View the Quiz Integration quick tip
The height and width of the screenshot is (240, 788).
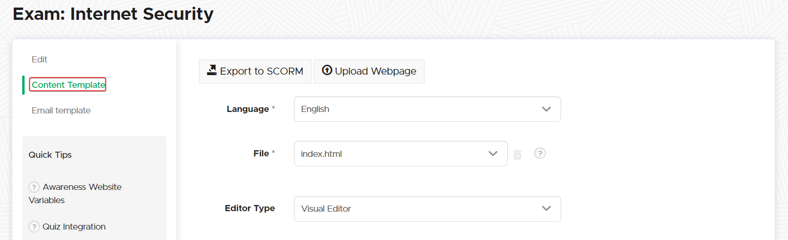74,227
